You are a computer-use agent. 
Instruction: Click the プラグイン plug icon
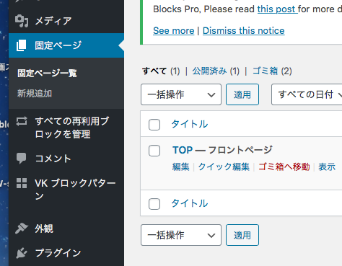tap(22, 253)
